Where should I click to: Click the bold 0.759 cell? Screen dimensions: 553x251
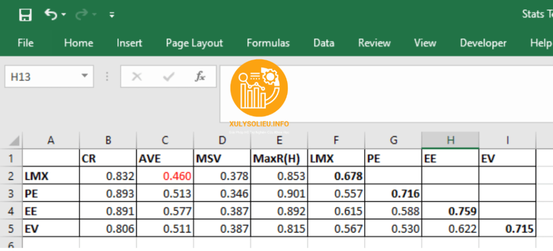pos(450,211)
